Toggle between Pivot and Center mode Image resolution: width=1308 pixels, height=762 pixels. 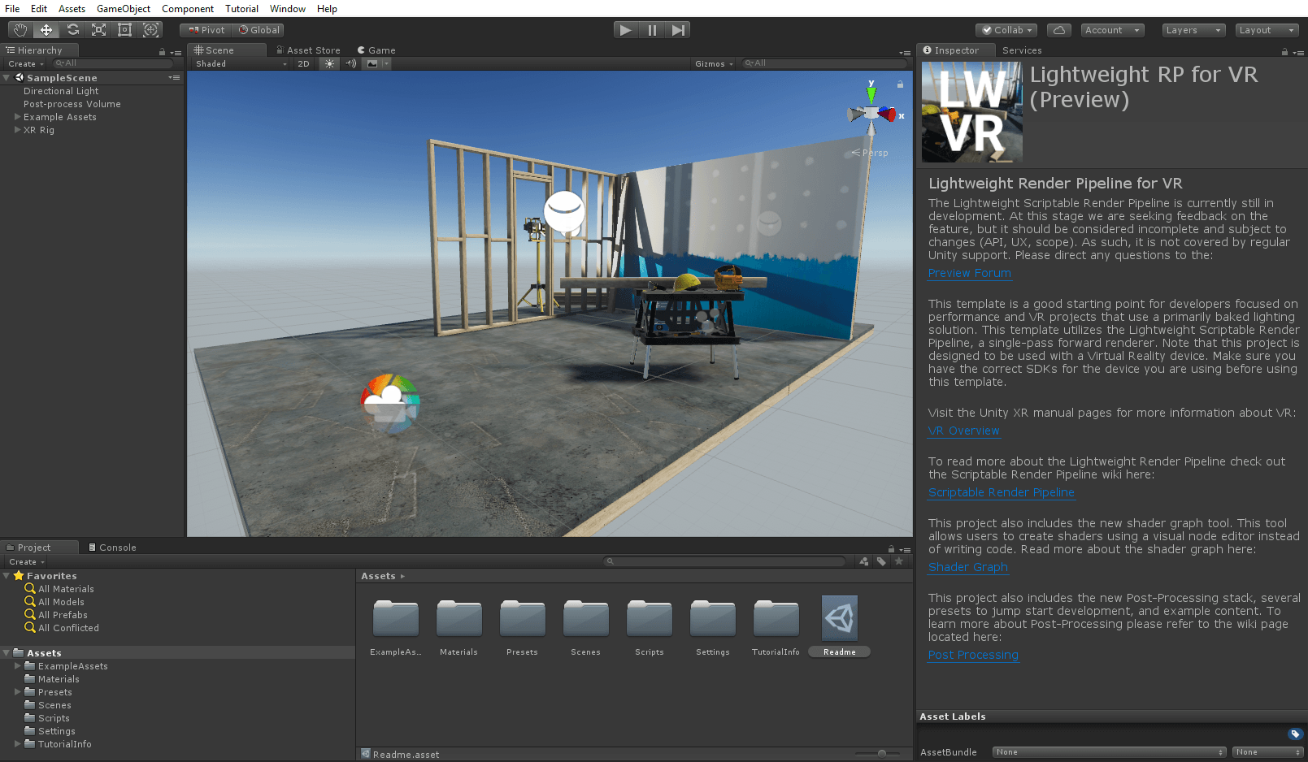[x=205, y=29]
